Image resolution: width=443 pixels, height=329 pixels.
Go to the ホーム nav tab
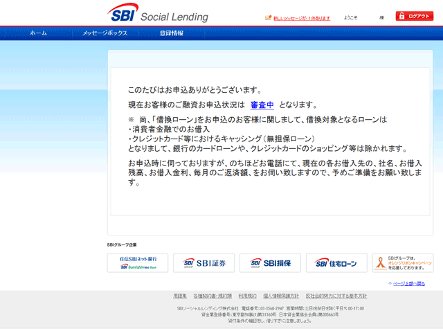tap(39, 33)
